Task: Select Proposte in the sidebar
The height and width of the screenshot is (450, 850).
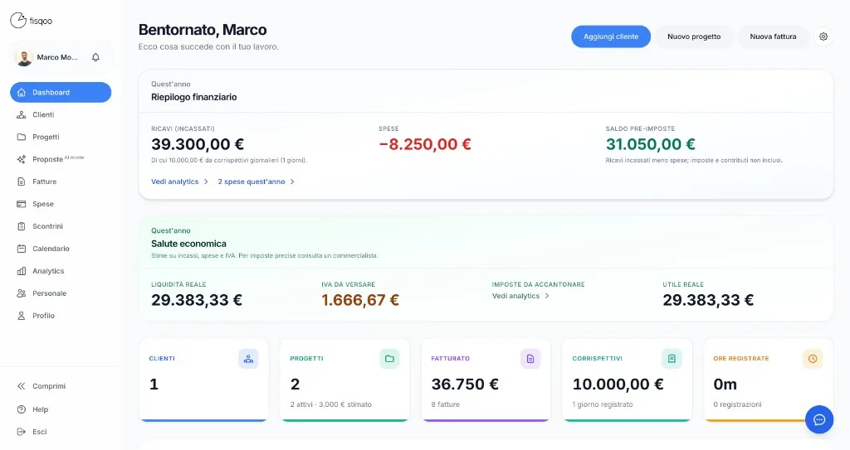Action: pos(61,159)
